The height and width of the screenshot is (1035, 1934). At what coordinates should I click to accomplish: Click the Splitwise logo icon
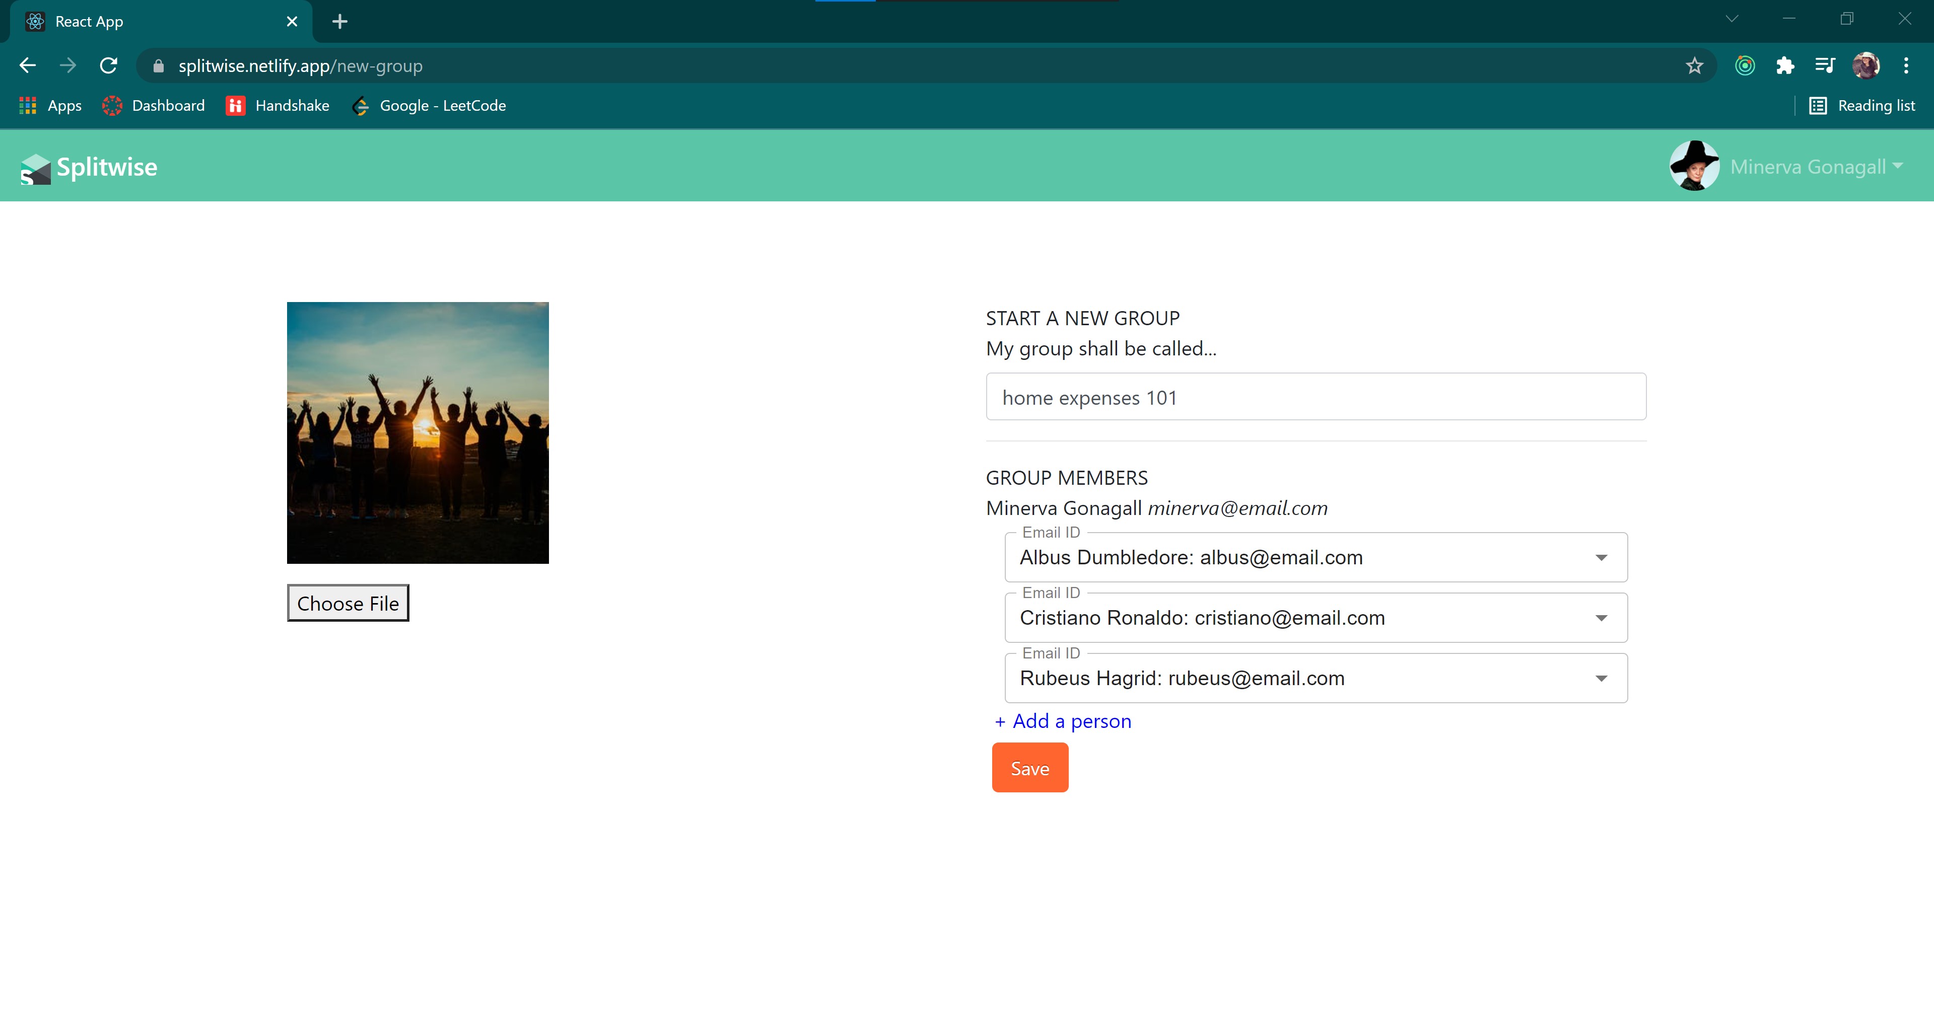(x=35, y=168)
